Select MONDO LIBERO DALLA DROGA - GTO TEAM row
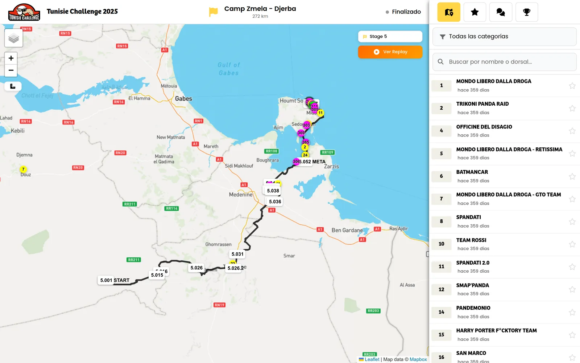580x363 pixels. pyautogui.click(x=504, y=199)
